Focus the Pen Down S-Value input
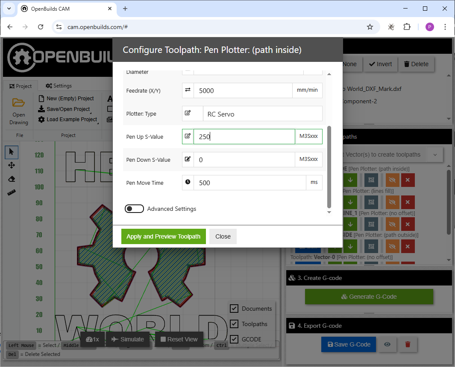The height and width of the screenshot is (367, 455). tap(244, 160)
